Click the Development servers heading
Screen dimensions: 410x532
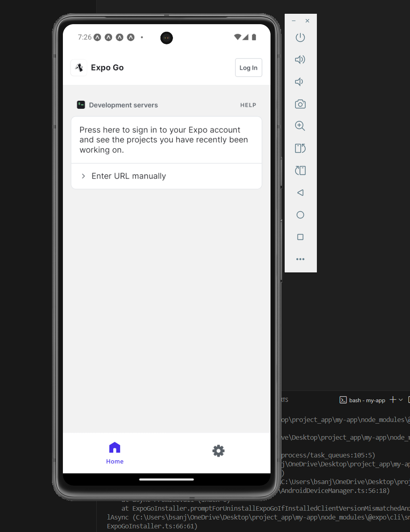(123, 105)
